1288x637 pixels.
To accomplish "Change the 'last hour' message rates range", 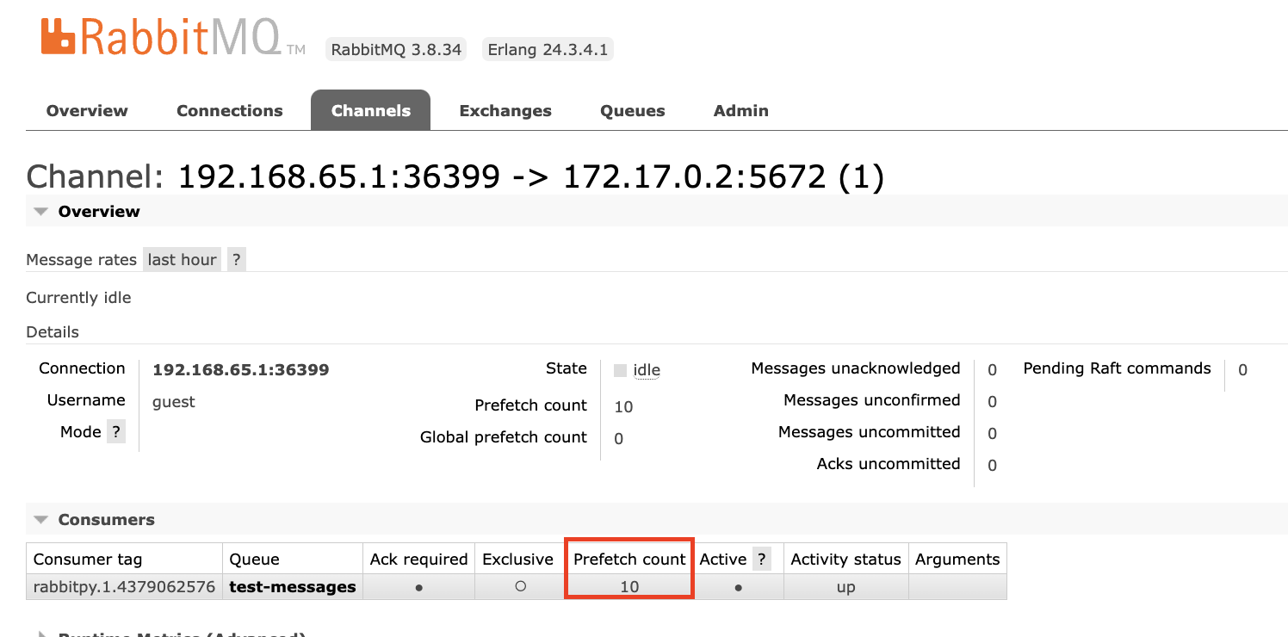I will [x=182, y=259].
